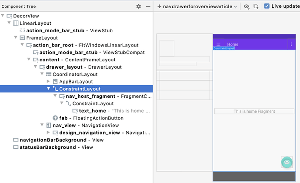Viewport: 300px width, 183px height.
Task: Click the View Options eye icon
Action: pyautogui.click(x=247, y=7)
